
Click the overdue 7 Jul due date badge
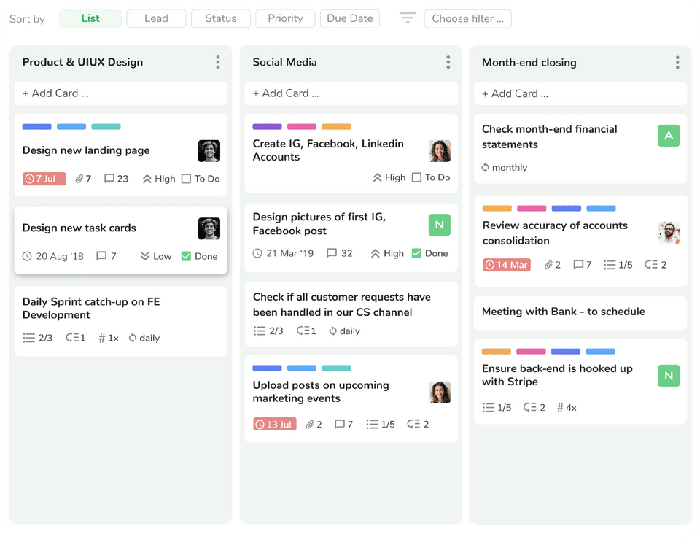click(x=44, y=179)
